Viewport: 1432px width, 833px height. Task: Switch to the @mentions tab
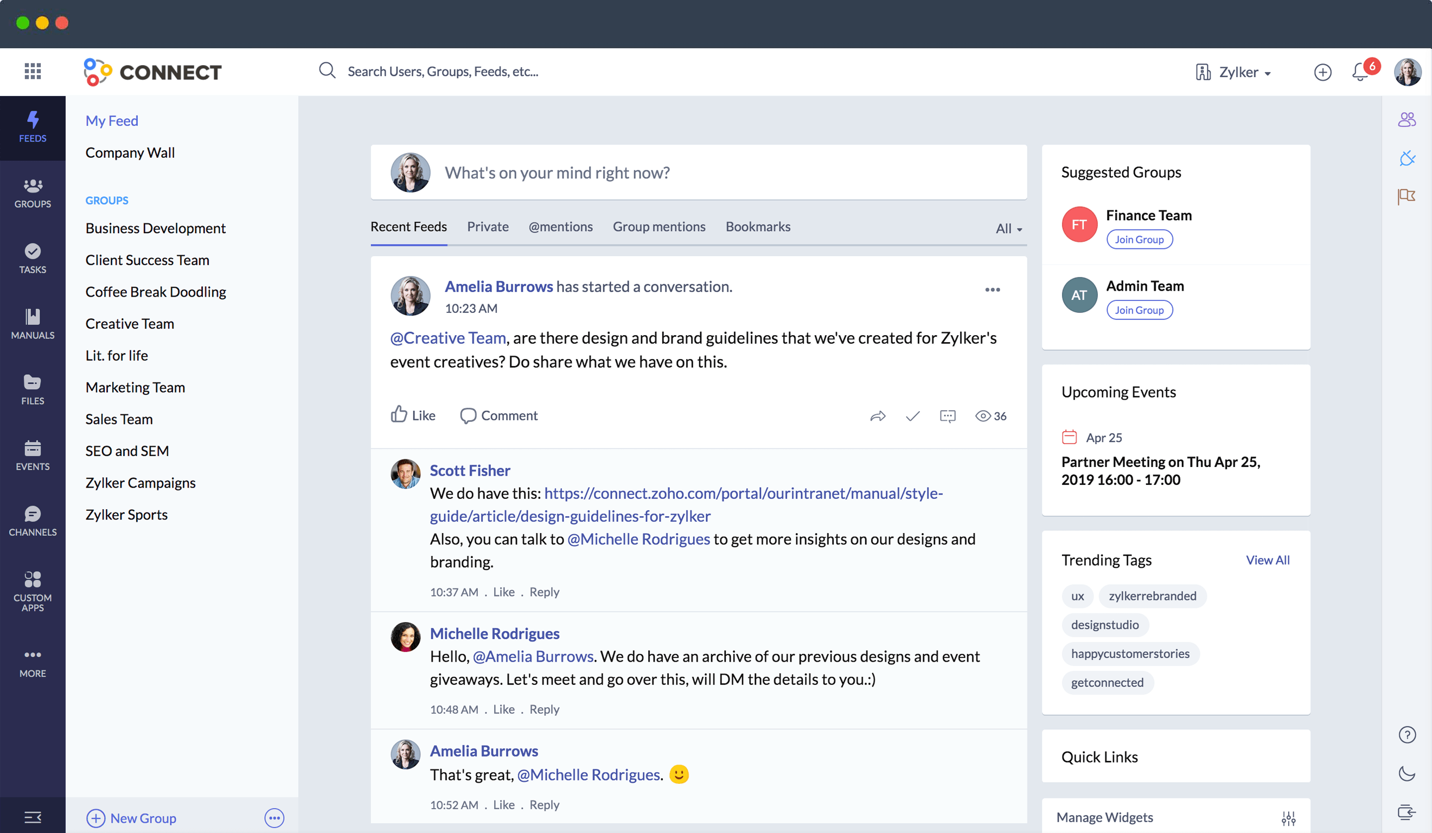[x=560, y=227]
